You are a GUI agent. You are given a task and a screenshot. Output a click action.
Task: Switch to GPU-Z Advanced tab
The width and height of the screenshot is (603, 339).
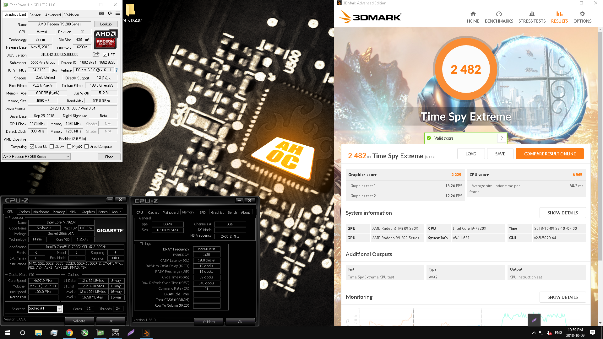point(53,15)
